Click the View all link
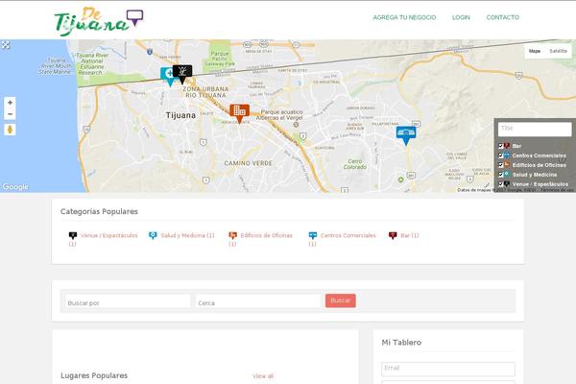This screenshot has width=576, height=384. coord(263,376)
